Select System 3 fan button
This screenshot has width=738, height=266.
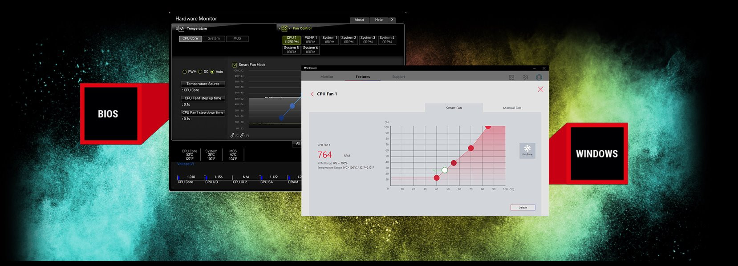pyautogui.click(x=368, y=40)
